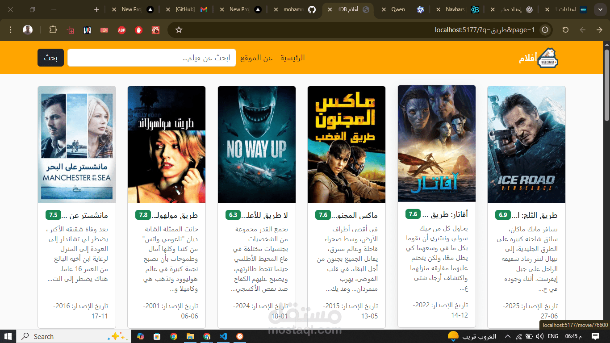
Task: Click the site info icon in address bar
Action: 545,29
